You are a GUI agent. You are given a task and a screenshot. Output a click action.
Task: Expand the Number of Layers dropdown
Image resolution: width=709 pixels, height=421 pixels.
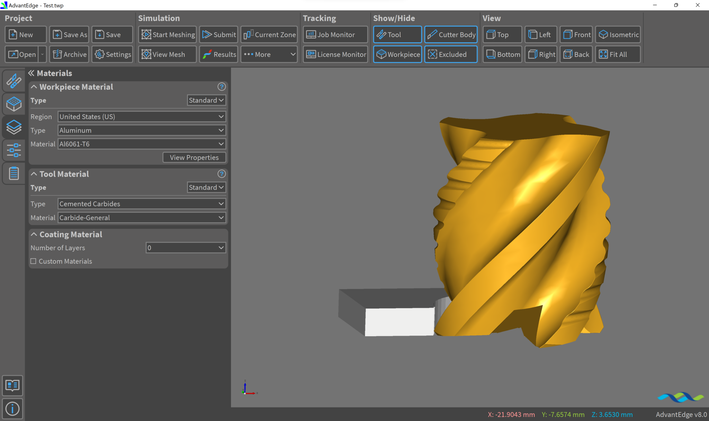(186, 248)
